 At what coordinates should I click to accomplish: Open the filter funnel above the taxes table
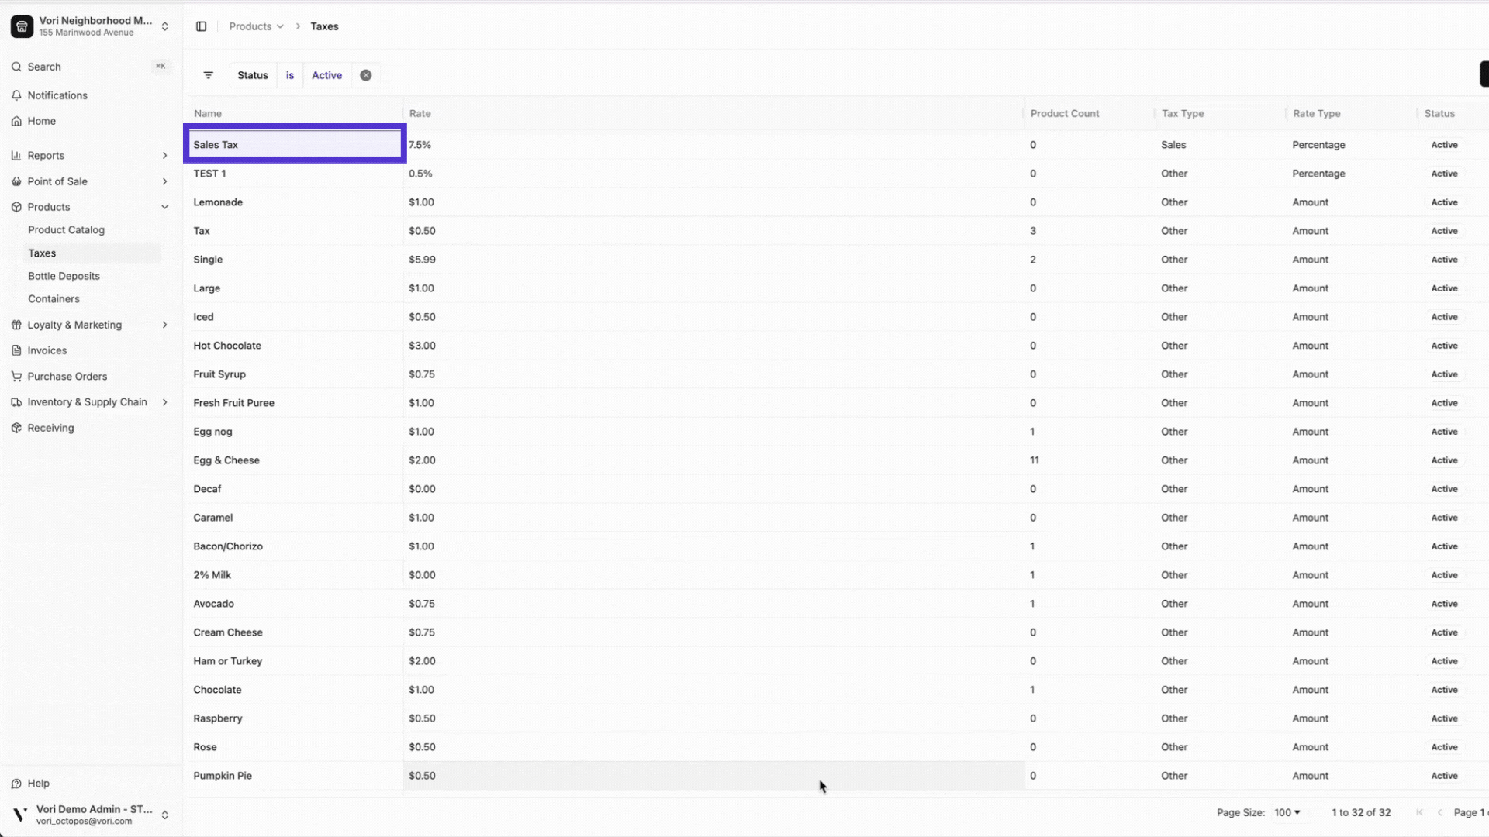[208, 74]
